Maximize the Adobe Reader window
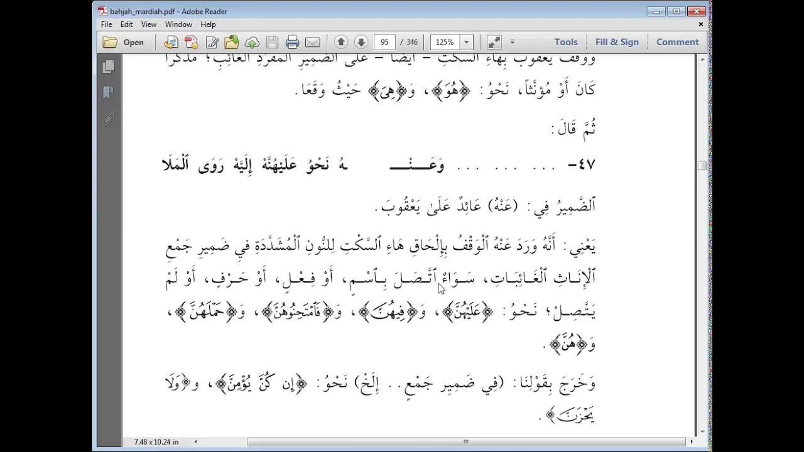 click(676, 11)
